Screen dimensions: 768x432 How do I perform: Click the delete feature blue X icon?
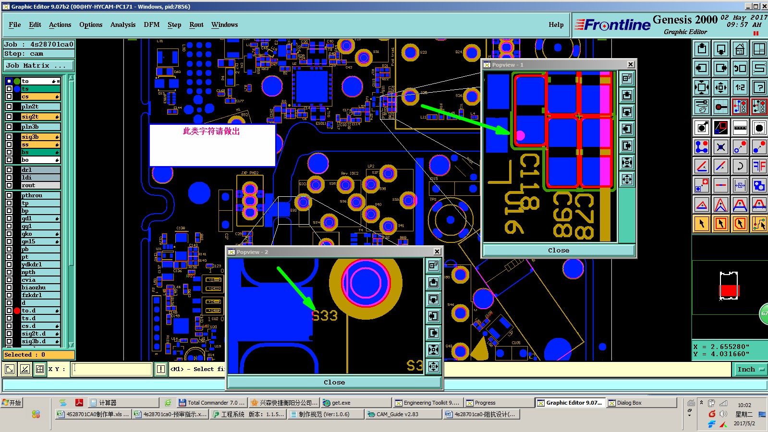point(721,147)
